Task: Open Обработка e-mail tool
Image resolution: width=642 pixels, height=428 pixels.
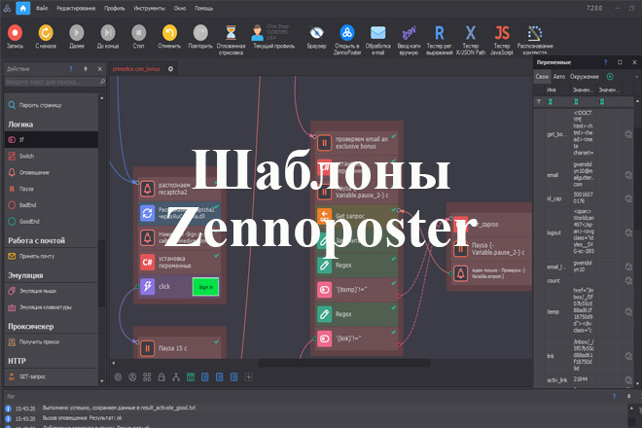Action: [378, 39]
